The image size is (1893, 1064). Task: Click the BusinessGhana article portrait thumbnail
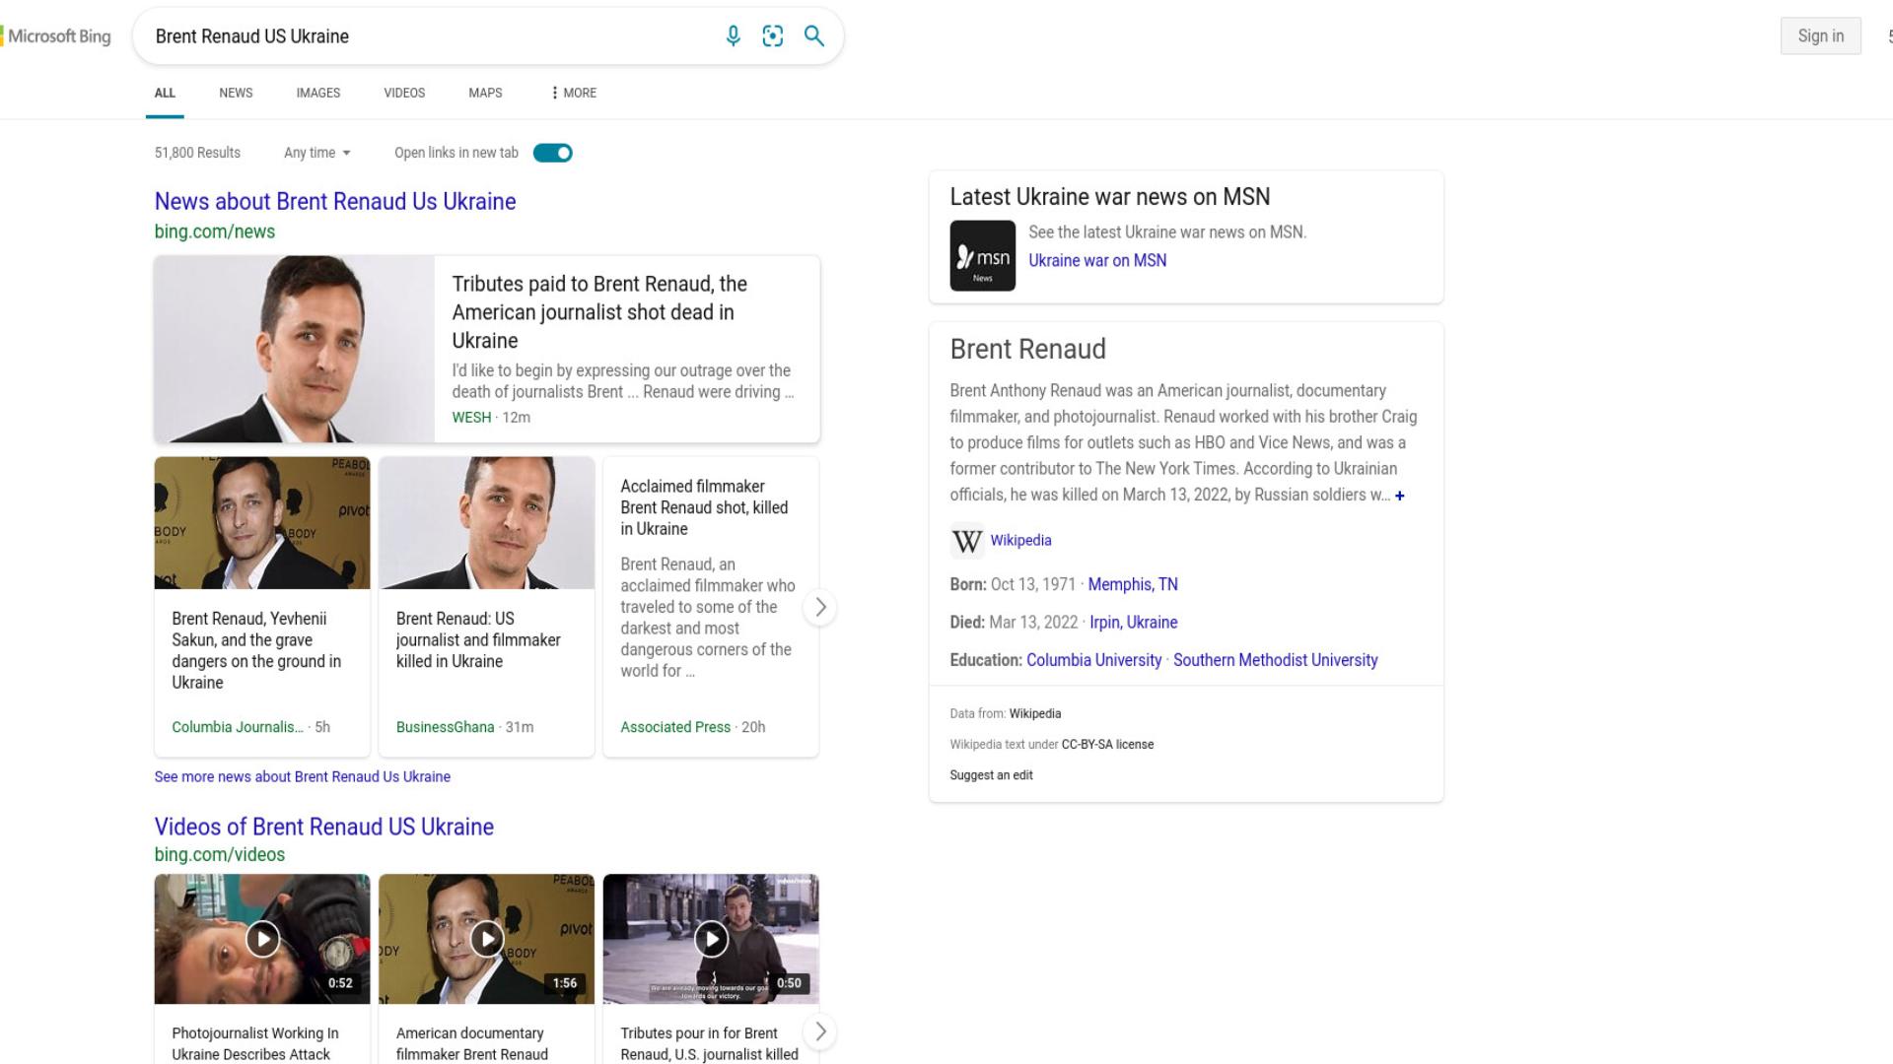[487, 523]
